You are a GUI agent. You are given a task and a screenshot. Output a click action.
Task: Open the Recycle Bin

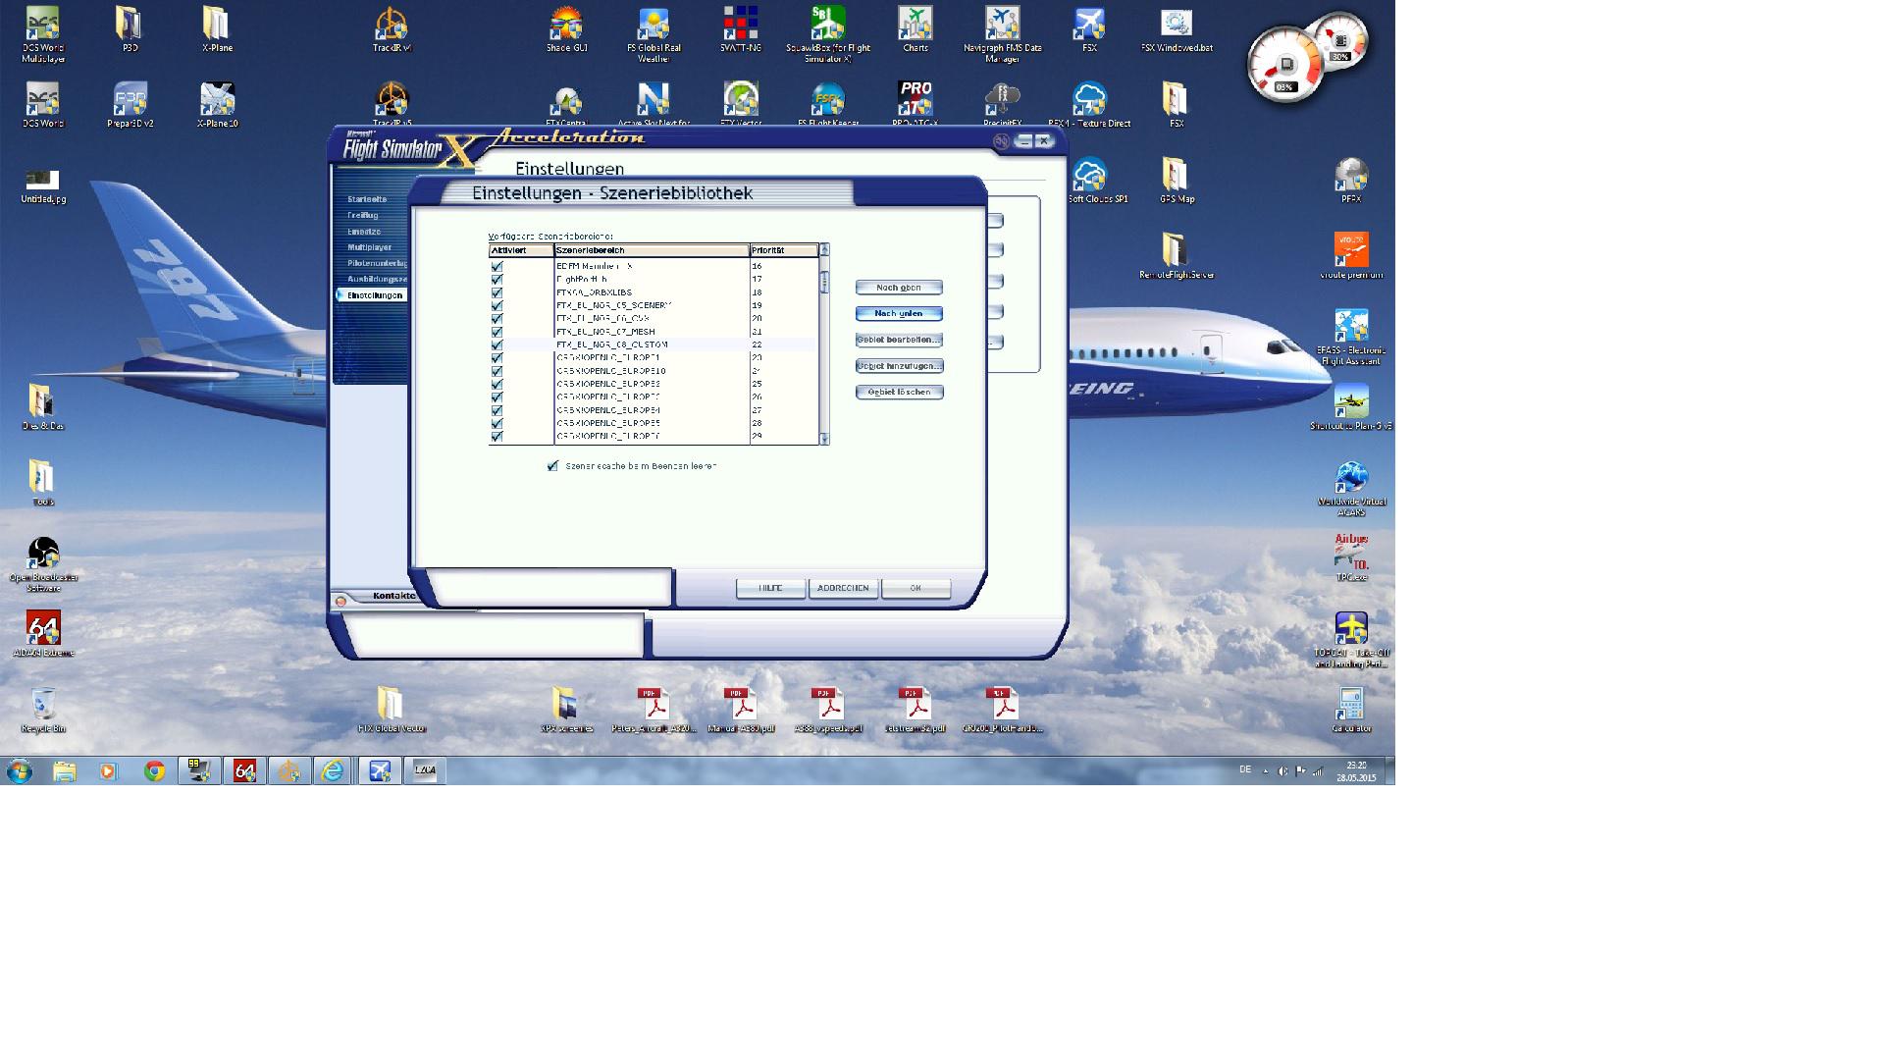point(43,709)
